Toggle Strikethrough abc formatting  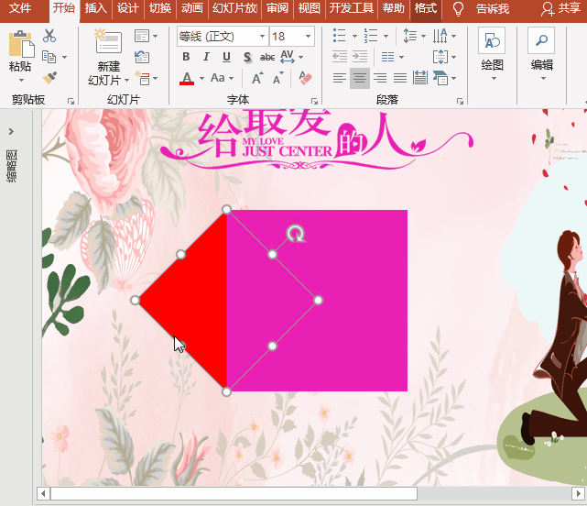tap(267, 57)
